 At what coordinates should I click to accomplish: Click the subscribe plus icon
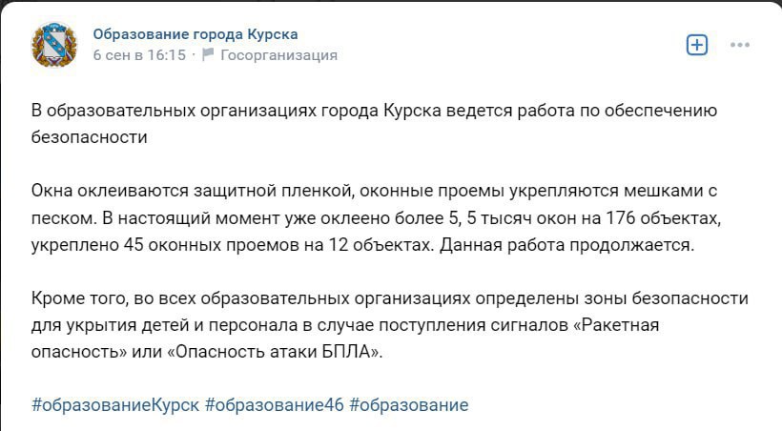697,45
